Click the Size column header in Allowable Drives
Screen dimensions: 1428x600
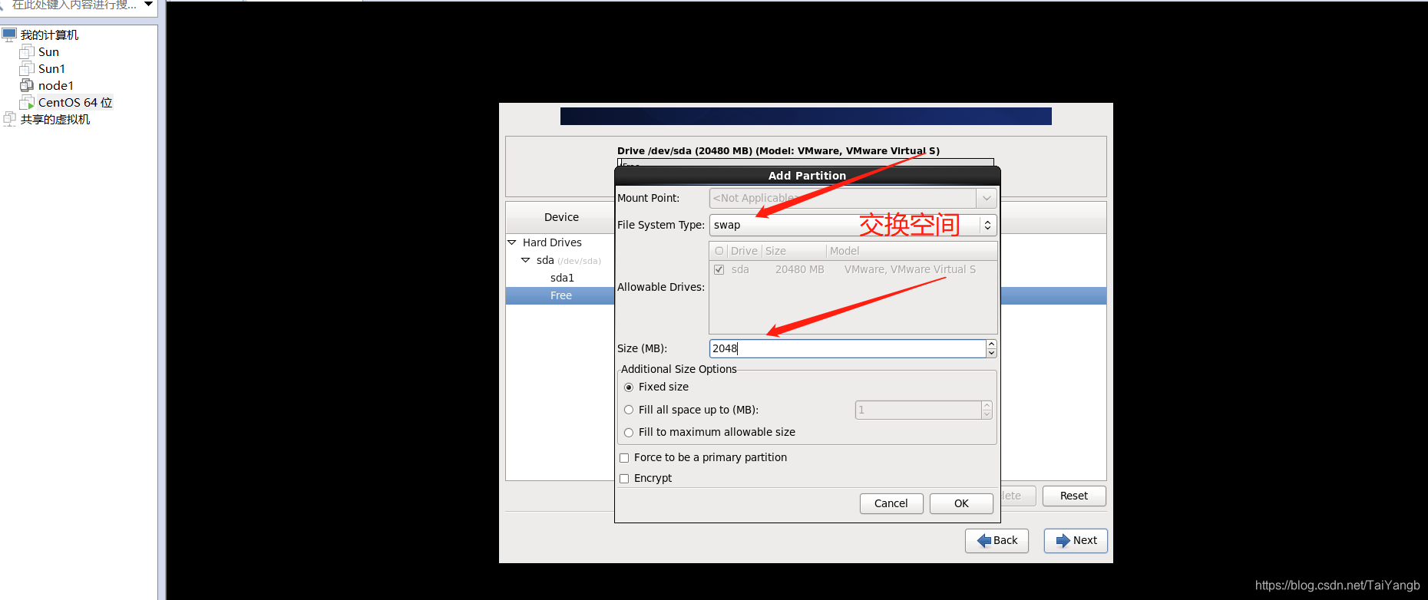point(794,251)
